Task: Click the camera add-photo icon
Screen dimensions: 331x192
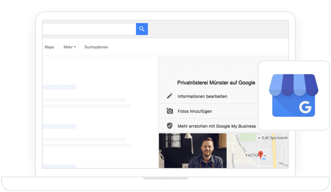Action: pyautogui.click(x=170, y=111)
